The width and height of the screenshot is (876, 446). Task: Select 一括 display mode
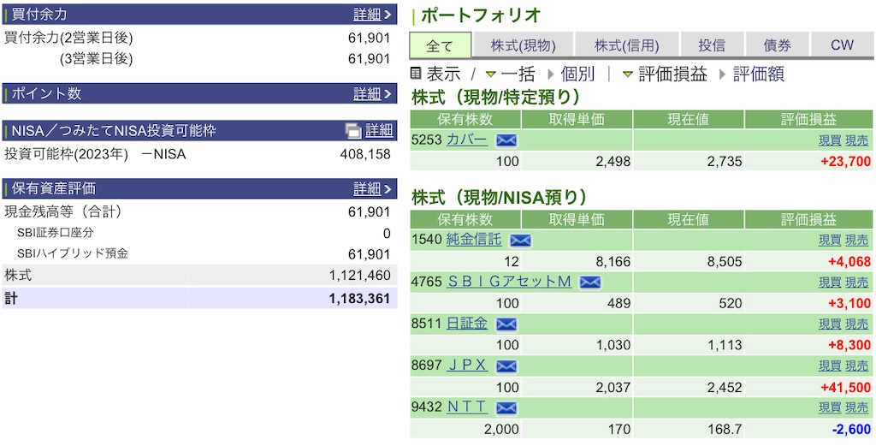tap(518, 74)
